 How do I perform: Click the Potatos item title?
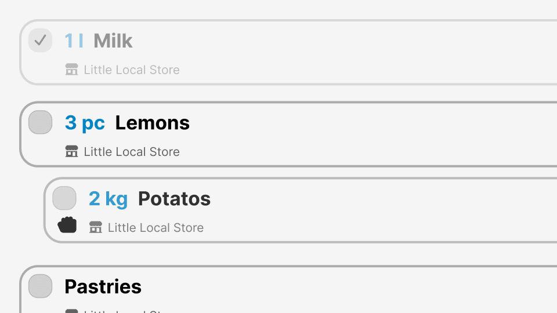point(174,199)
